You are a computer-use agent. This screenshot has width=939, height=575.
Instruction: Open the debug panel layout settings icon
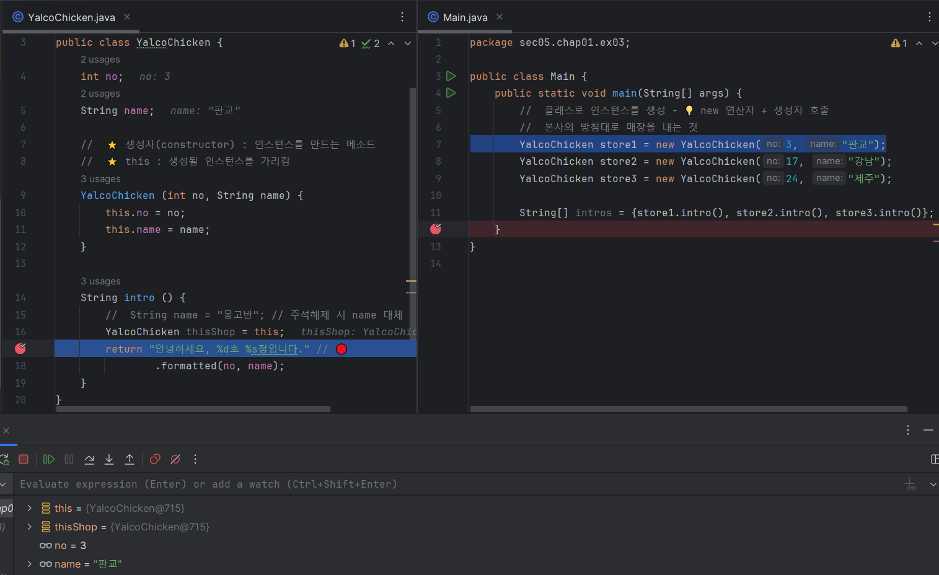935,459
